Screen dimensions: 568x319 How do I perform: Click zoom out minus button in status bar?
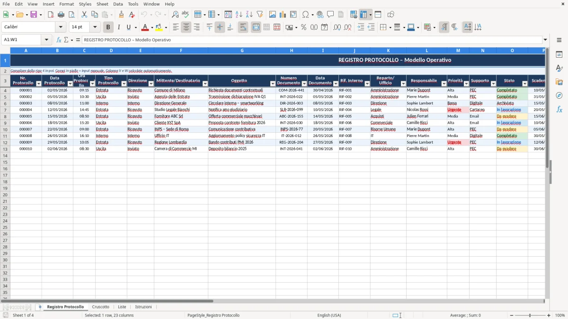point(512,315)
